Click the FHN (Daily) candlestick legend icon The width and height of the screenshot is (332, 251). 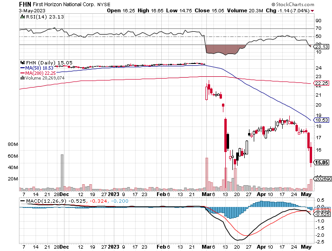click(21, 63)
